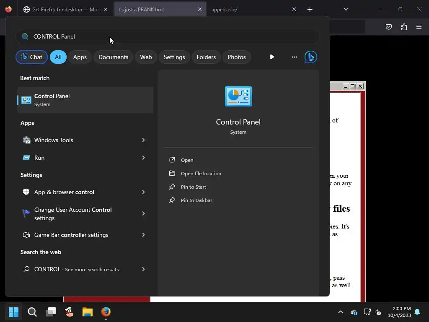Viewport: 429px width, 322px height.
Task: List all tabs dropdown arrow
Action: [346, 9]
